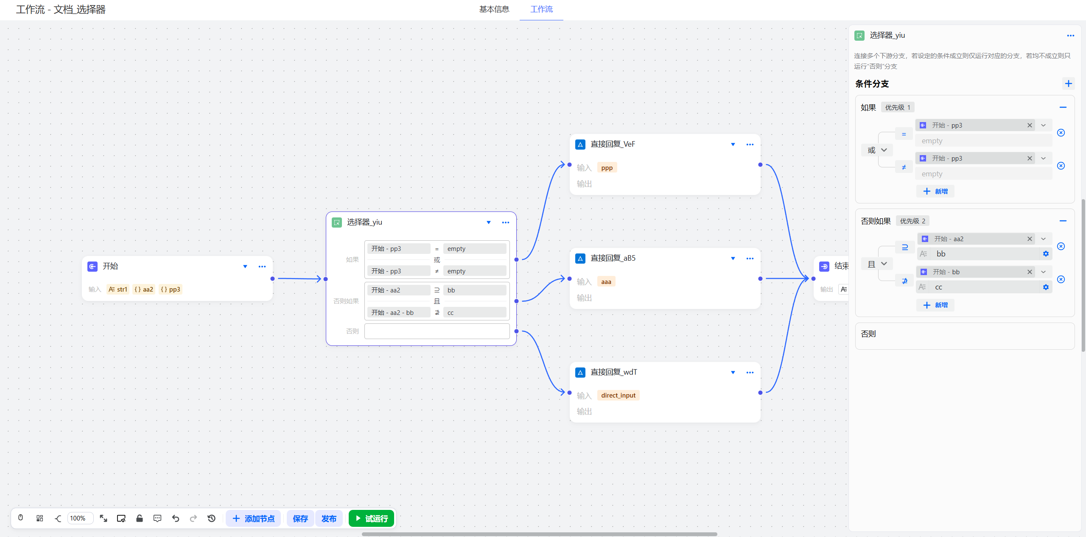Image resolution: width=1086 pixels, height=537 pixels.
Task: Click the comment annotation icon
Action: tap(157, 518)
